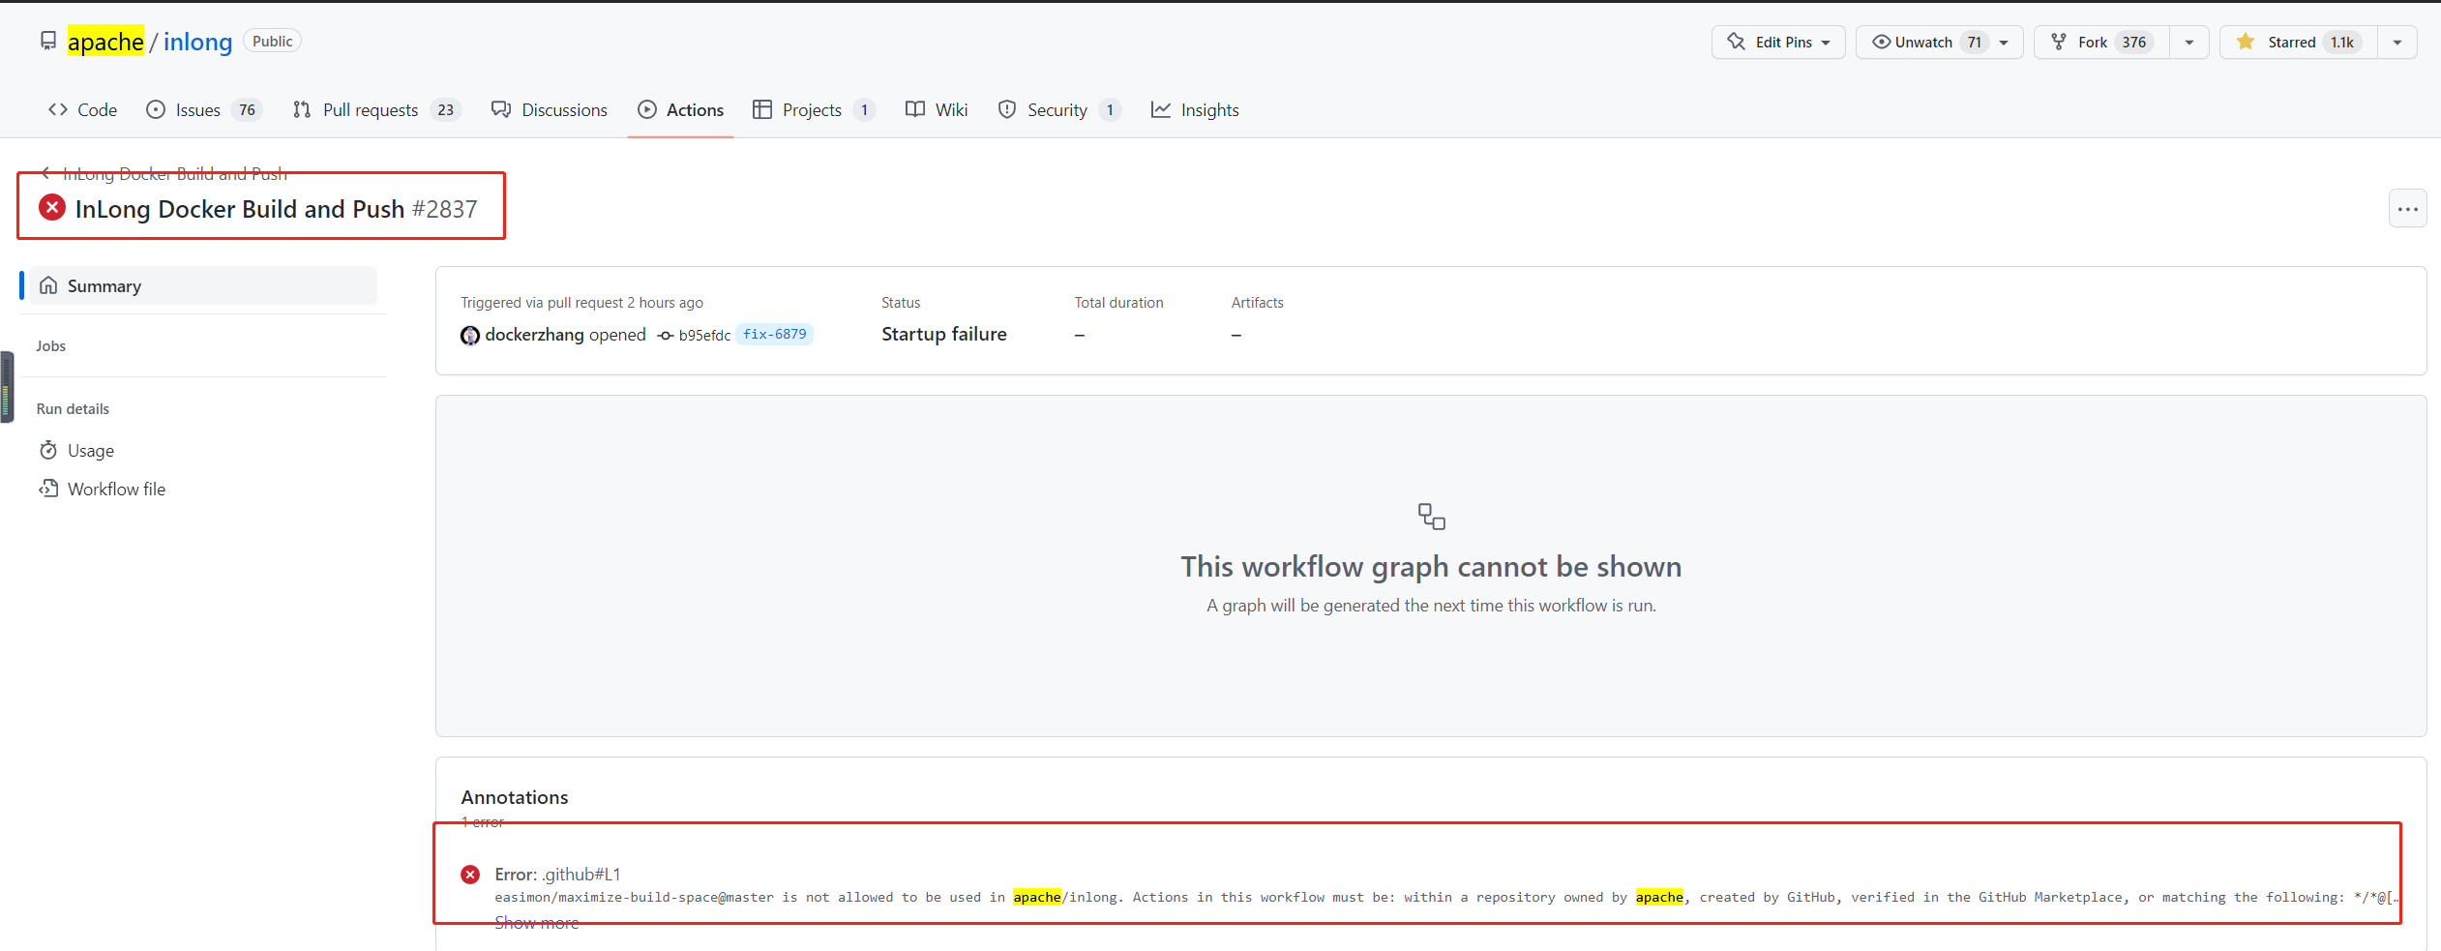Open the Pull requests tab
The width and height of the screenshot is (2441, 951).
click(376, 109)
